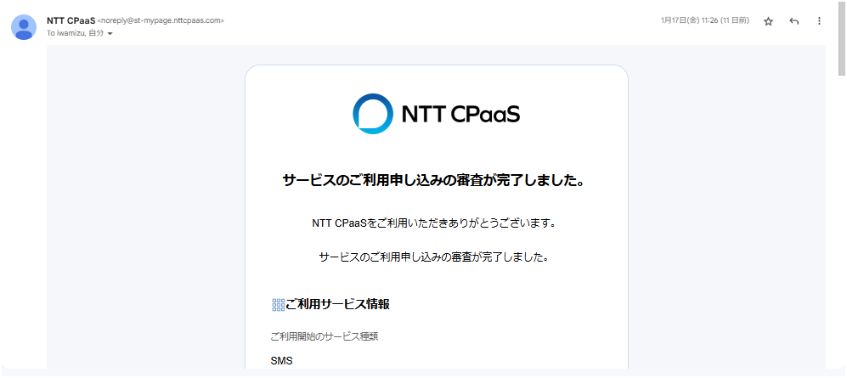
Task: Click the recipient line To iwamizu, 自分
Action: (76, 33)
